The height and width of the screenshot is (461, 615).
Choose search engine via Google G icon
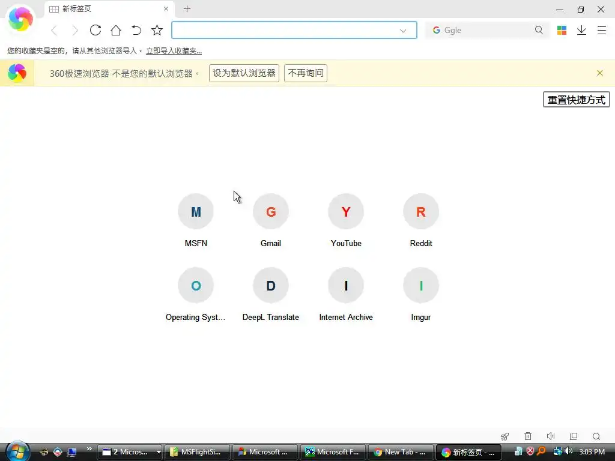tap(436, 30)
